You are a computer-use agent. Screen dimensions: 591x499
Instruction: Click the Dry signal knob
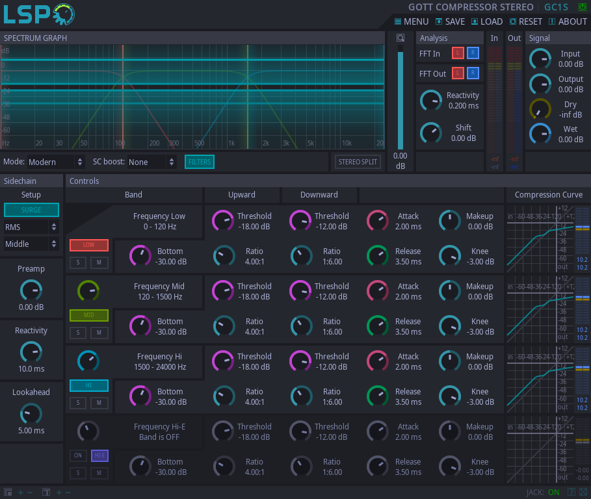(540, 109)
